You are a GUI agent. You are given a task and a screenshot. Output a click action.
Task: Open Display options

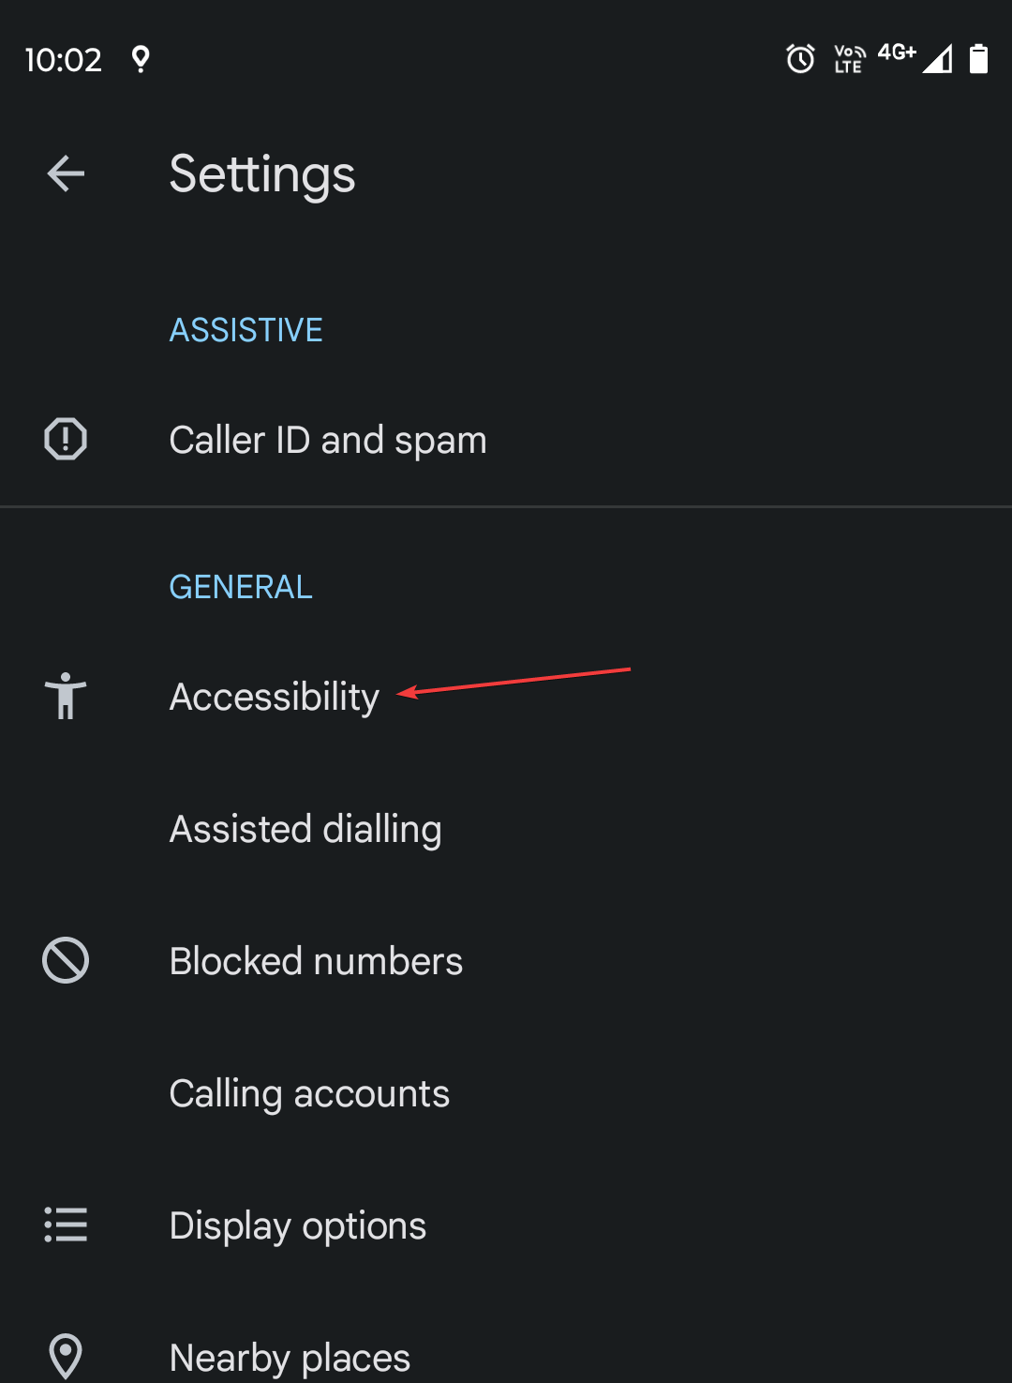298,1226
